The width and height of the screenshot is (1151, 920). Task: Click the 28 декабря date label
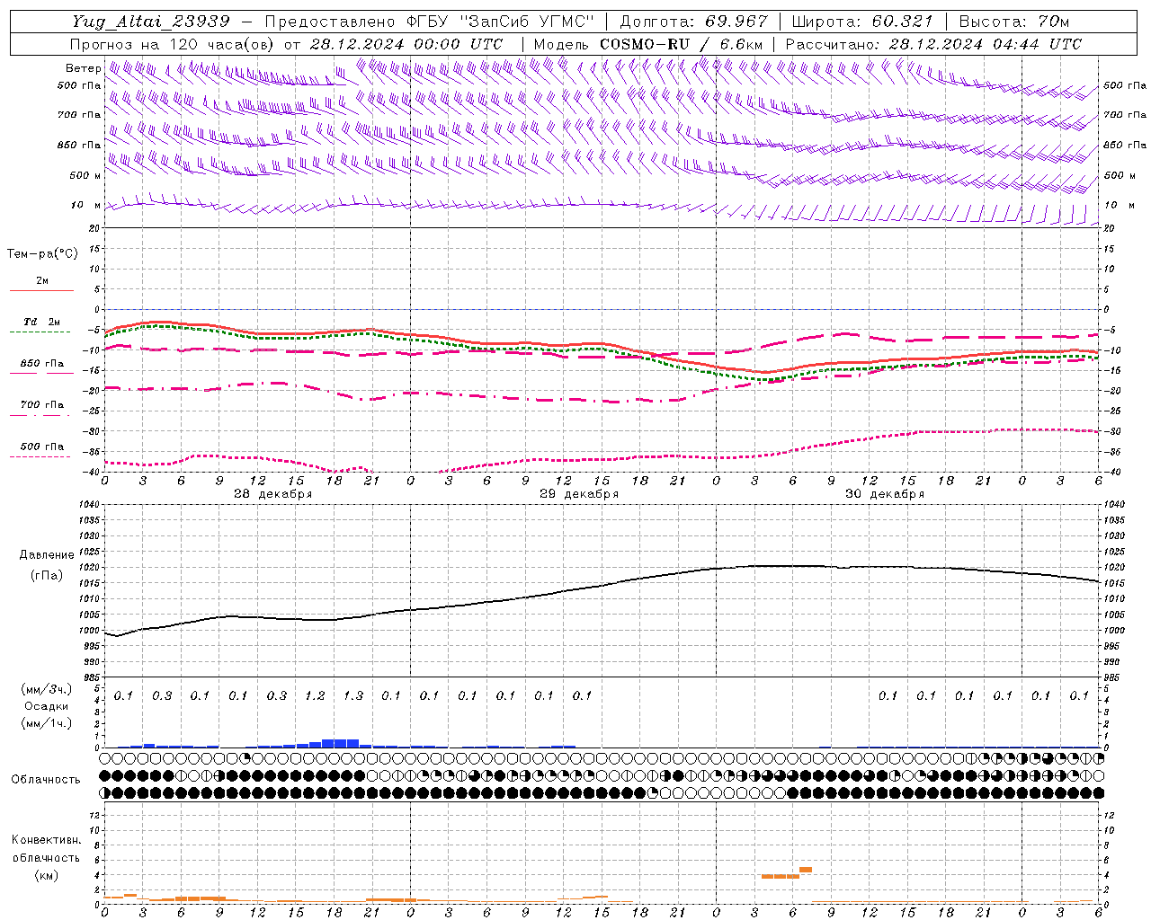pyautogui.click(x=272, y=494)
